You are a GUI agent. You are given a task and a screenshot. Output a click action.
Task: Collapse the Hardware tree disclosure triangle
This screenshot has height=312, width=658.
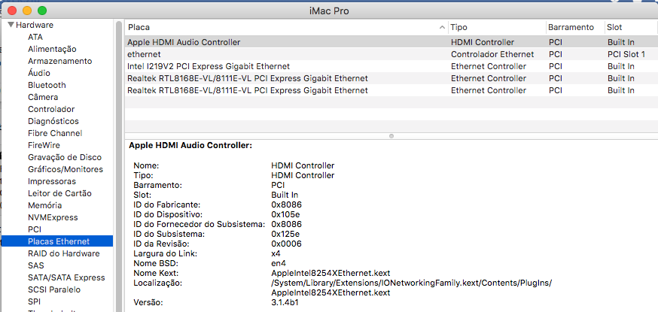tap(11, 25)
